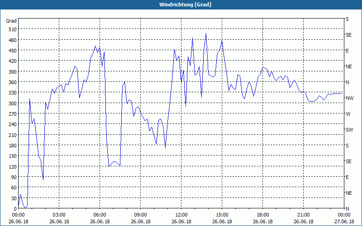Click the 15:00 time axis label
Viewport: 362px width, 226px height.
coord(222,215)
